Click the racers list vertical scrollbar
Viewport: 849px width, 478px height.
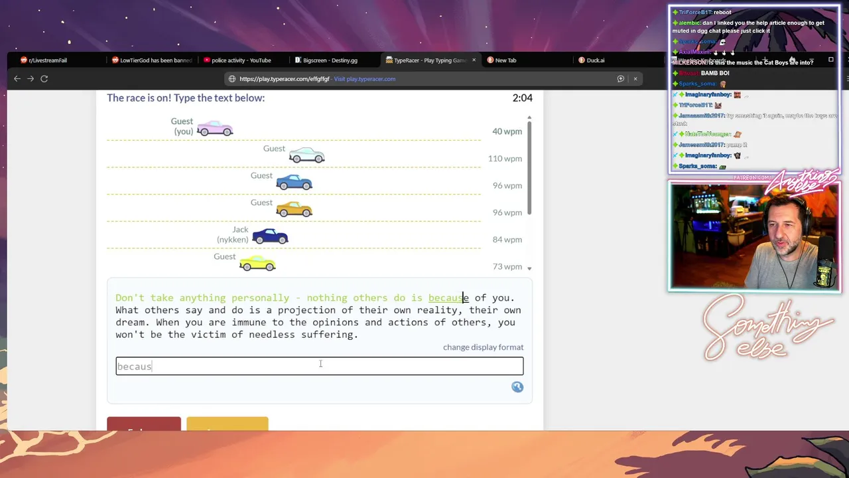pos(529,169)
